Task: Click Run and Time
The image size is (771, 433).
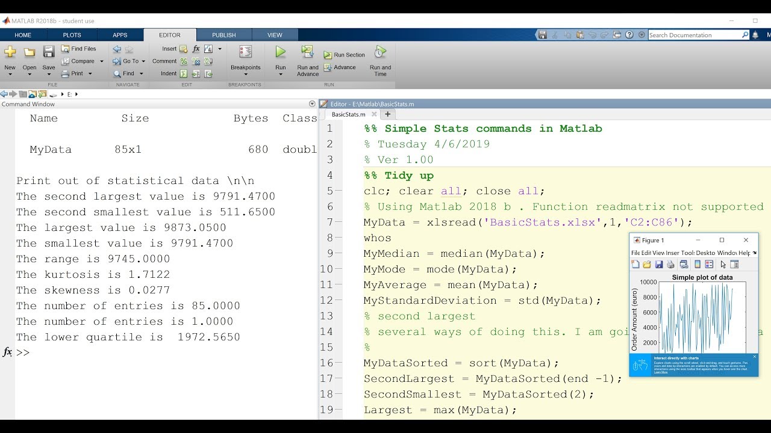Action: [x=380, y=61]
